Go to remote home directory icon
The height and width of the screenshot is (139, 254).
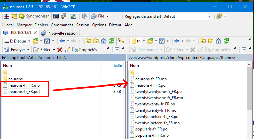[219, 41]
